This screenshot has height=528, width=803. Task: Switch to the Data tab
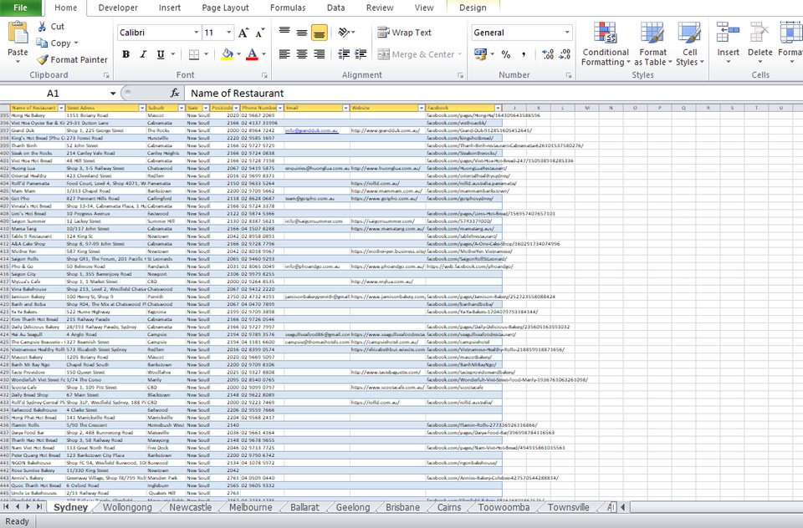pos(335,8)
